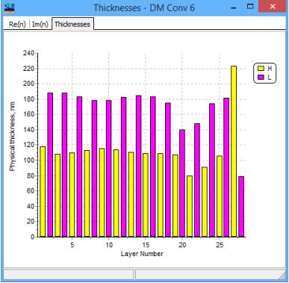This screenshot has height=283, width=289.
Task: Select the Thicknesses tab
Action: click(x=72, y=24)
